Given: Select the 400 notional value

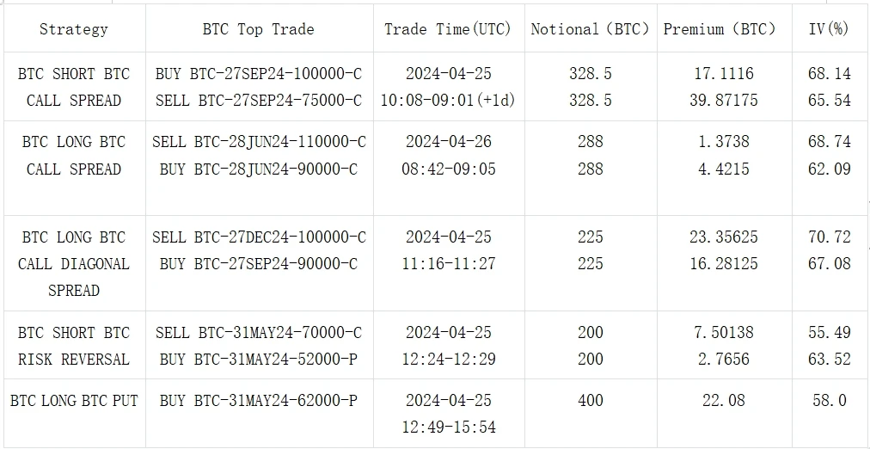Looking at the screenshot, I should (590, 400).
